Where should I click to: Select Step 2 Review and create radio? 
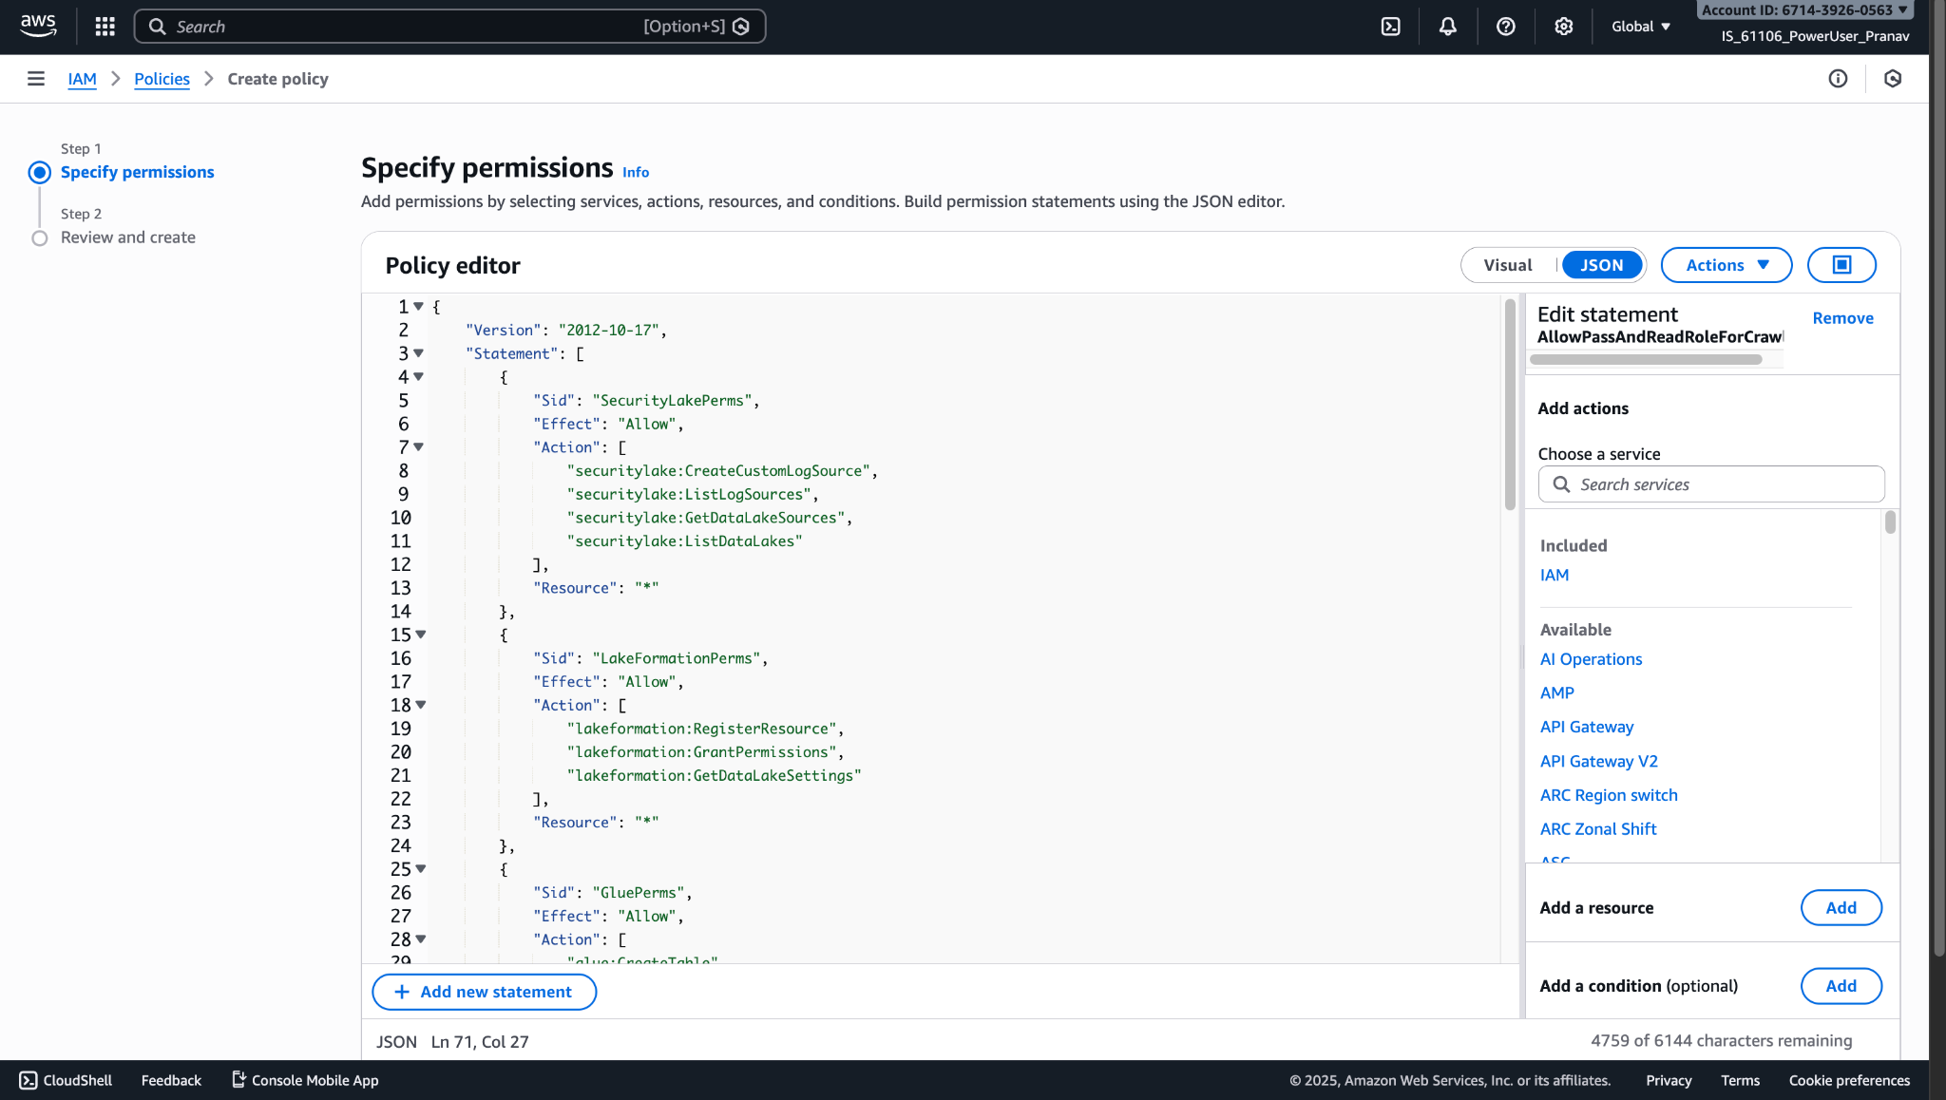click(x=40, y=238)
